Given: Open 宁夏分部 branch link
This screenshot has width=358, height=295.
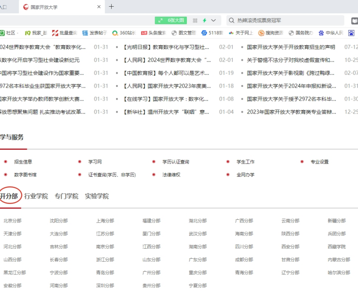Looking at the screenshot, I should click(198, 285).
